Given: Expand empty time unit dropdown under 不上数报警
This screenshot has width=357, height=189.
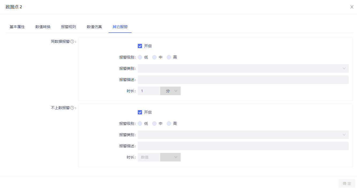Looking at the screenshot, I should [170, 157].
